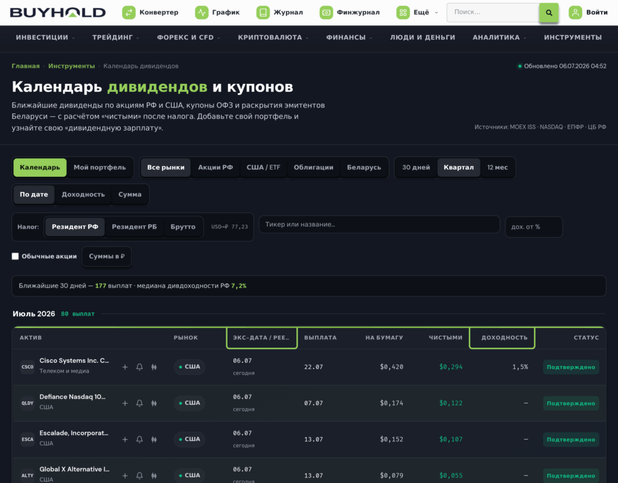Image resolution: width=618 pixels, height=483 pixels.
Task: Select the Квартал period
Action: 459,168
